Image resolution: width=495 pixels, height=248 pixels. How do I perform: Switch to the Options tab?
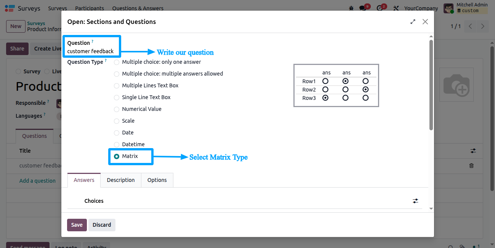(x=157, y=180)
